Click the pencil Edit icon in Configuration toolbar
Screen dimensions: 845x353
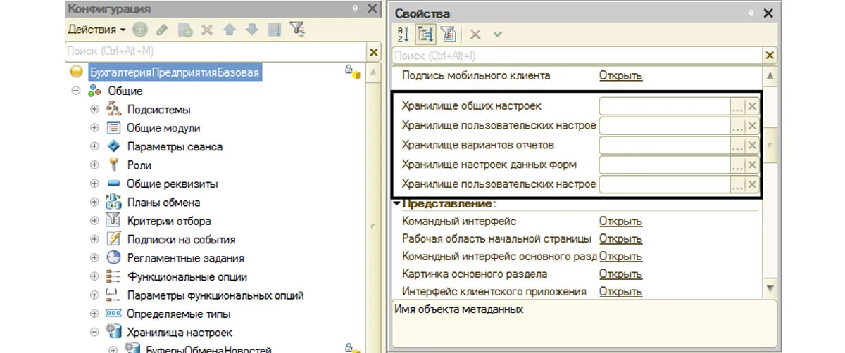(x=162, y=30)
